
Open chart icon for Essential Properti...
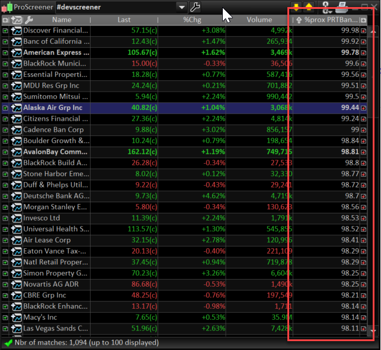[17, 74]
